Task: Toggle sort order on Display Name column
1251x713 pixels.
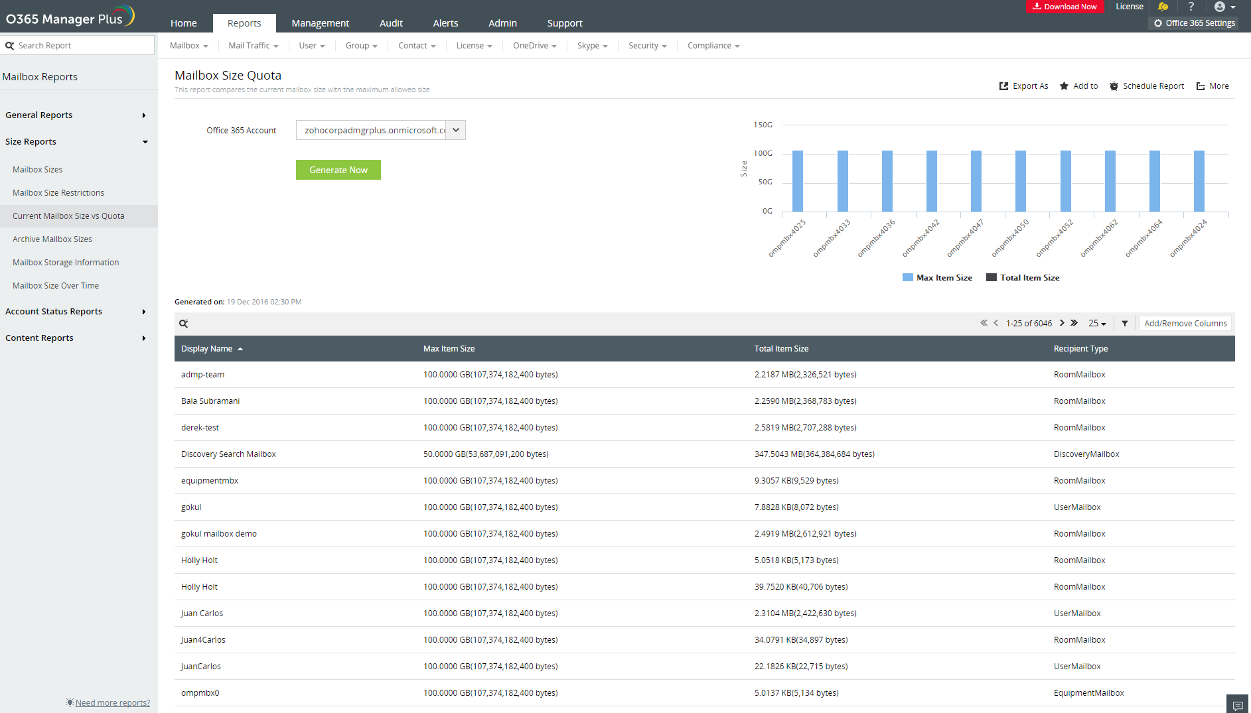Action: click(x=211, y=348)
